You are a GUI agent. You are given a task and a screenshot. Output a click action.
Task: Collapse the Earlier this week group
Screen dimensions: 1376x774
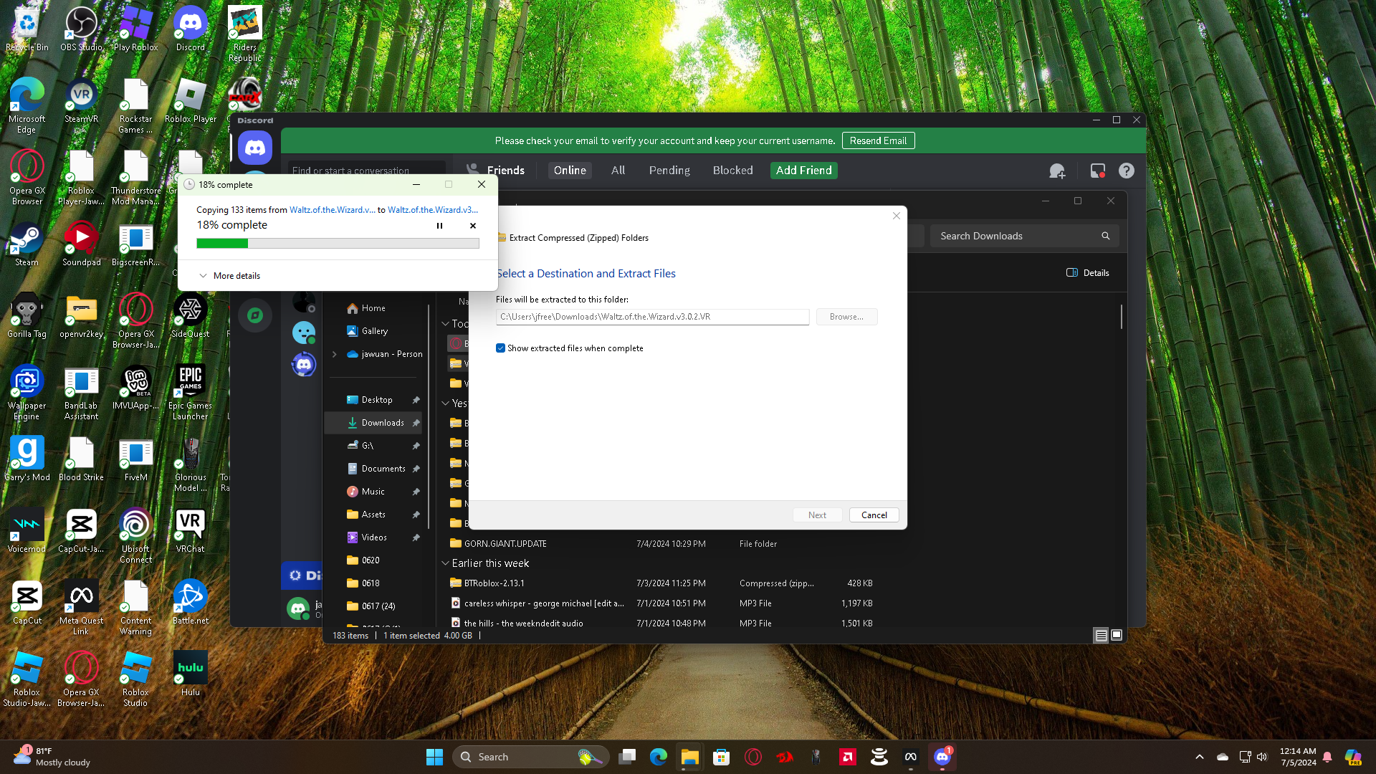(x=445, y=563)
